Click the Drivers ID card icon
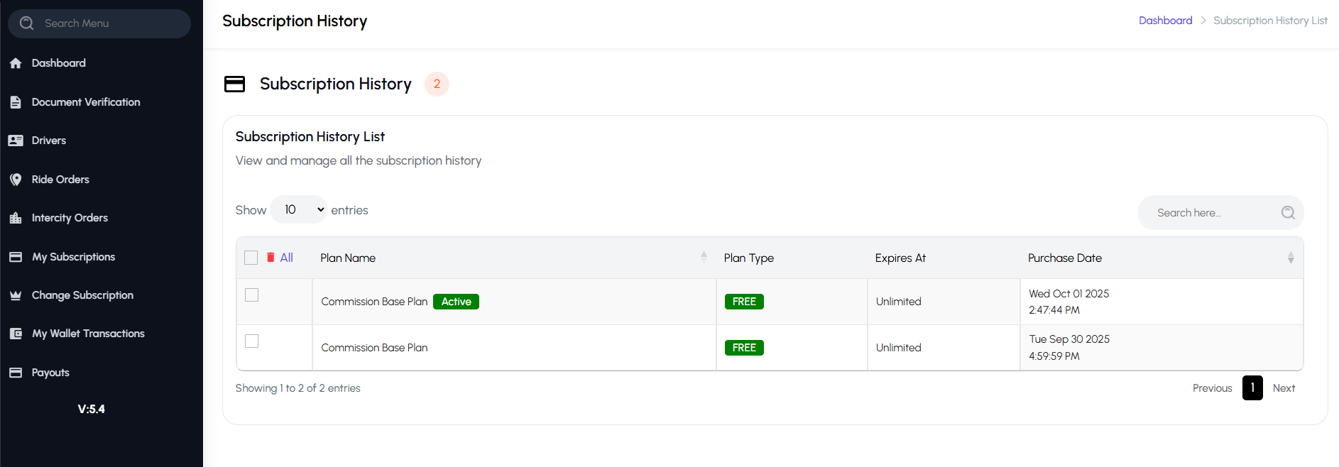The height and width of the screenshot is (467, 1339). point(16,141)
